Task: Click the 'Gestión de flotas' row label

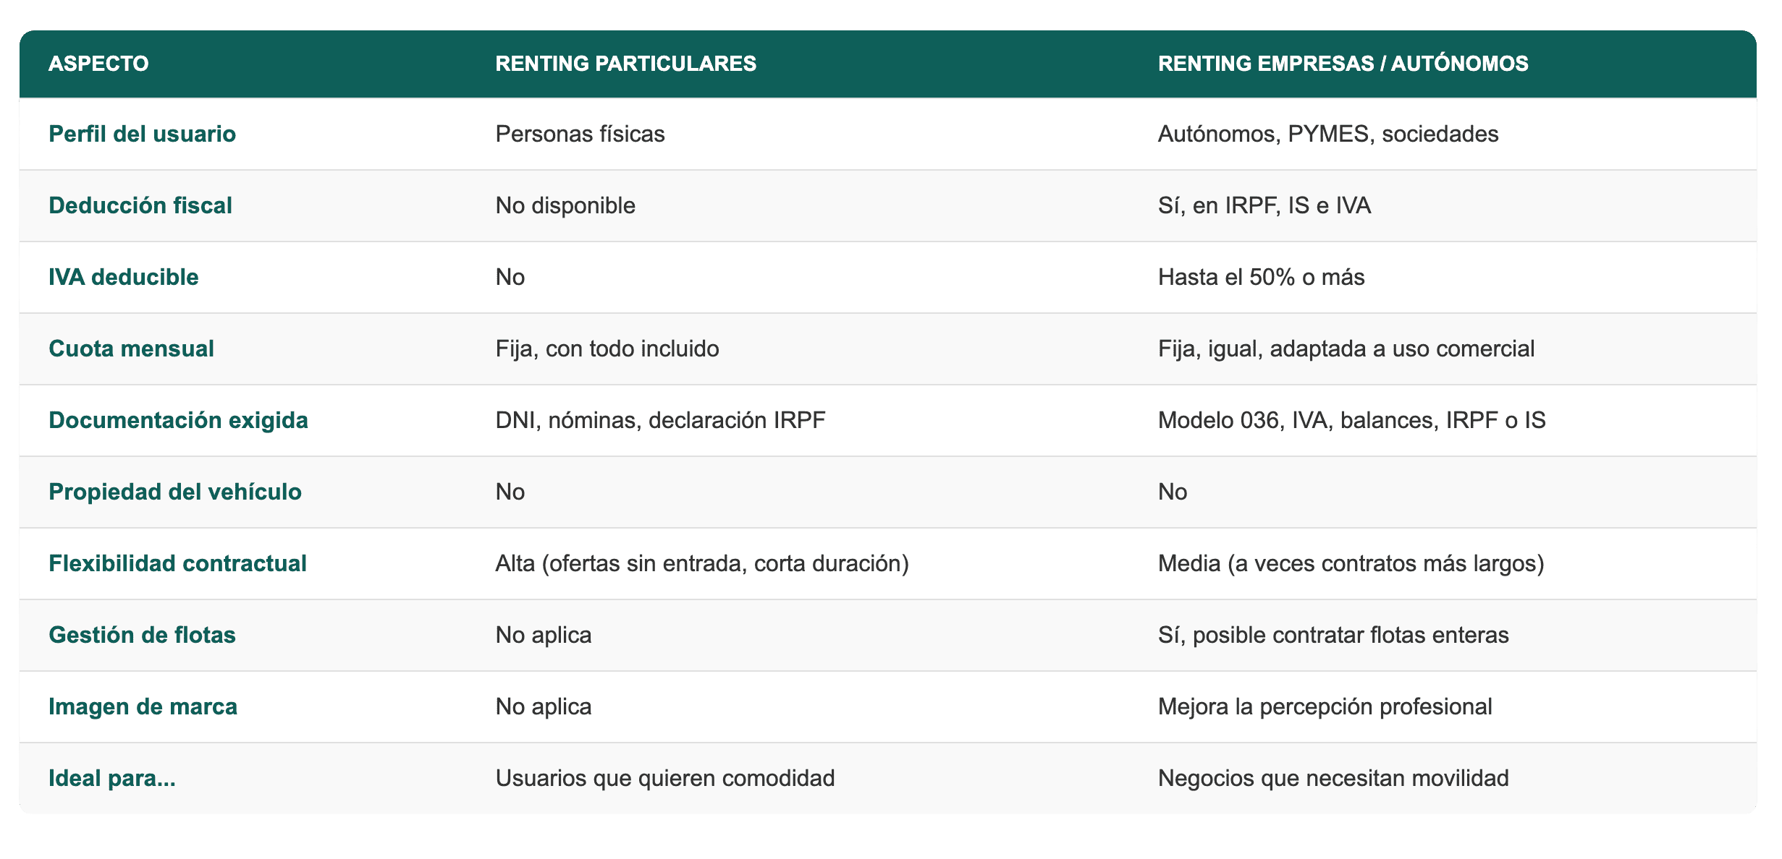Action: point(142,635)
